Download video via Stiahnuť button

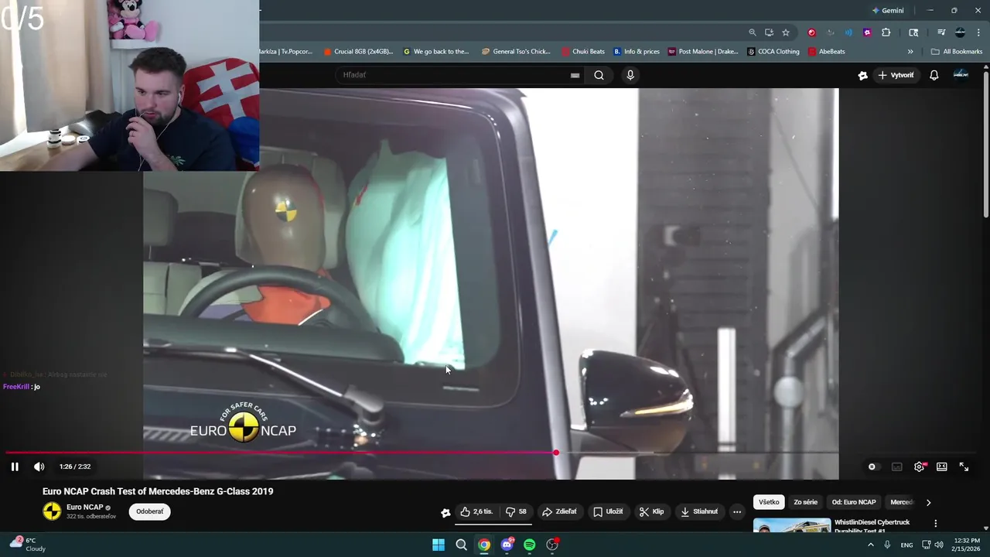[698, 511]
